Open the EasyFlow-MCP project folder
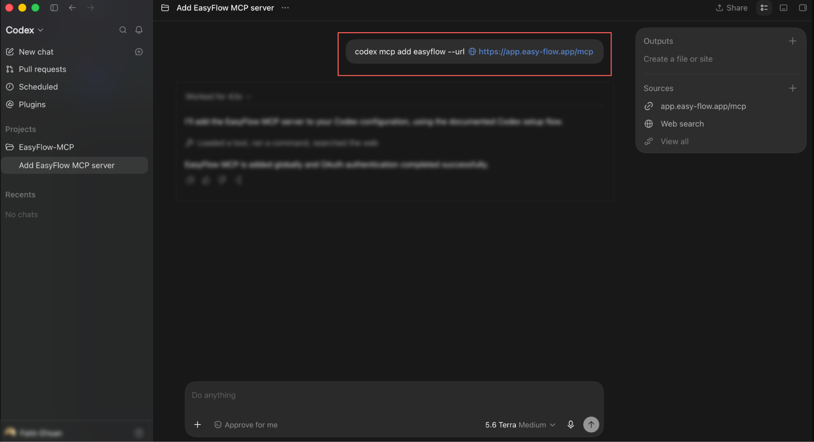The height and width of the screenshot is (442, 814). [x=46, y=147]
